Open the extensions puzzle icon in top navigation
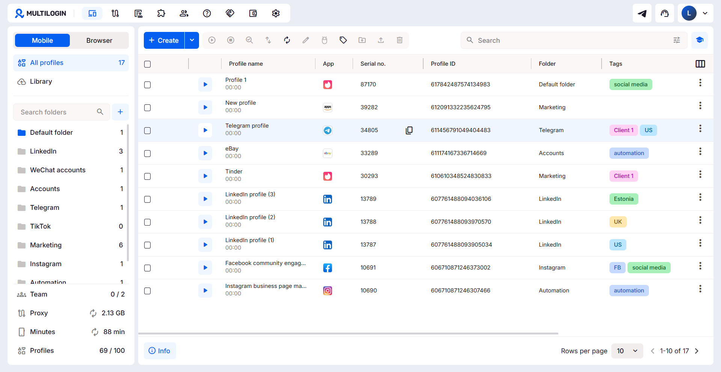The height and width of the screenshot is (372, 721). tap(161, 14)
